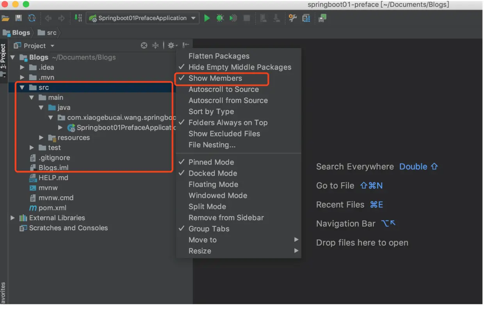Click the Save All disk icon
Screen dimensions: 484x309
[x=18, y=18]
